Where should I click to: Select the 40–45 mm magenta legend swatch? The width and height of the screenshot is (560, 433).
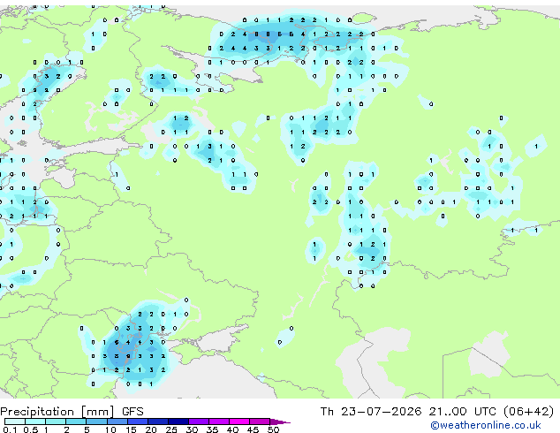click(x=239, y=422)
